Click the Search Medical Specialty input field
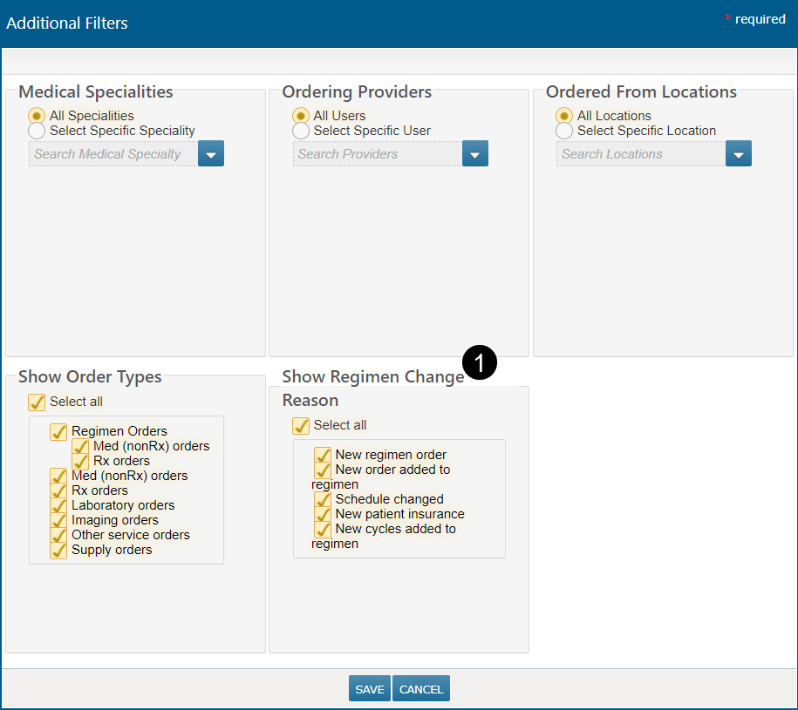 (113, 154)
